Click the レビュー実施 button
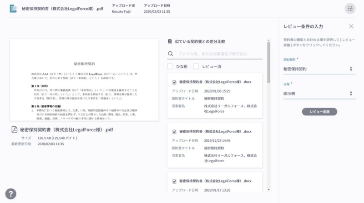Image resolution: width=364 pixels, height=203 pixels. (x=319, y=112)
